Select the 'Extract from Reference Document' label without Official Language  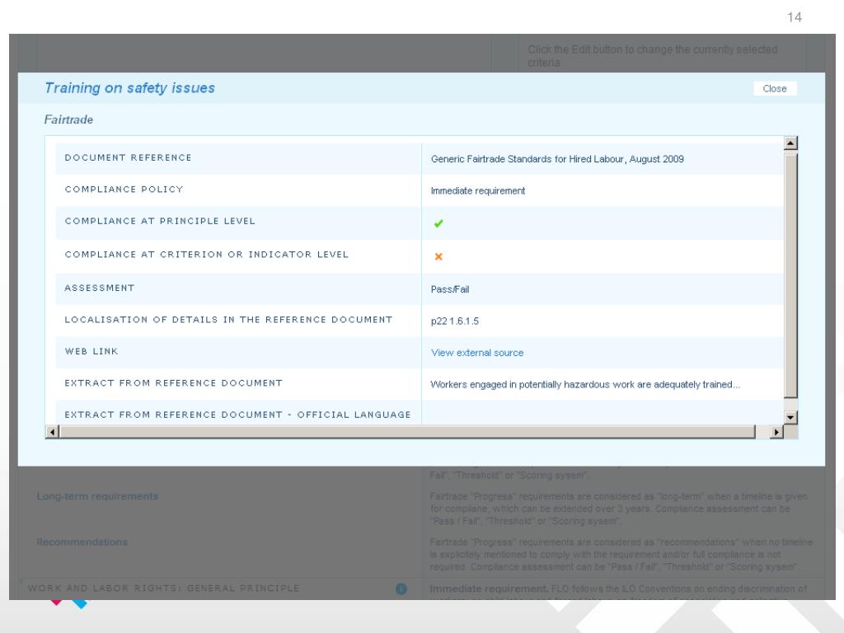pos(173,383)
